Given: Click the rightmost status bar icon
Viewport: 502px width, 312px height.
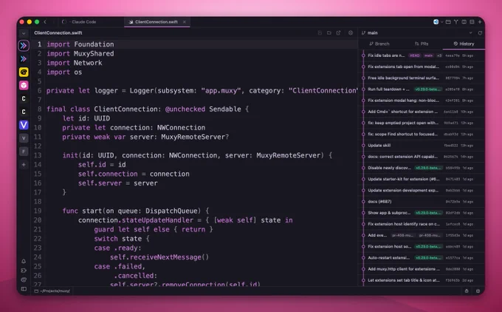Looking at the screenshot, I should click(x=478, y=291).
